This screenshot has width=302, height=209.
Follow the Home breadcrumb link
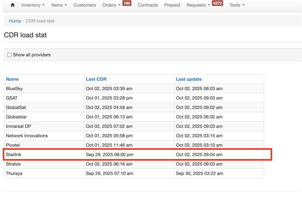[x=15, y=21]
